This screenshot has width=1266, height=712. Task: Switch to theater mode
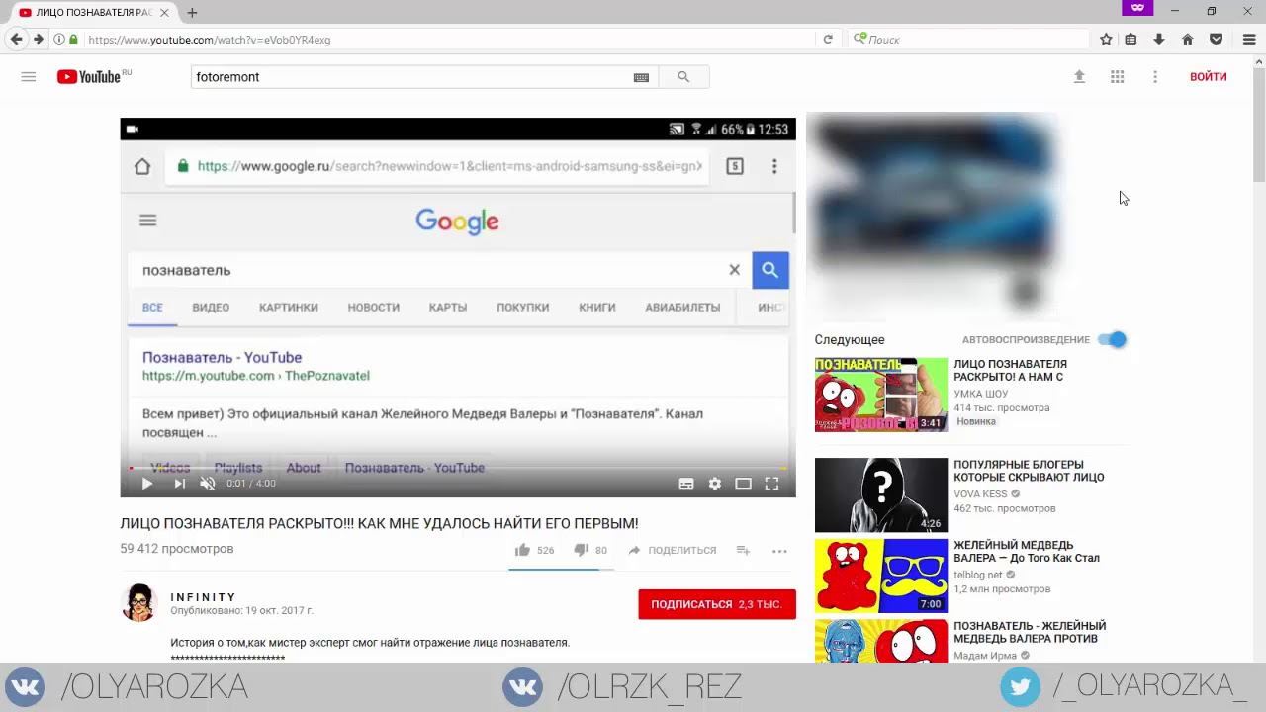point(743,484)
